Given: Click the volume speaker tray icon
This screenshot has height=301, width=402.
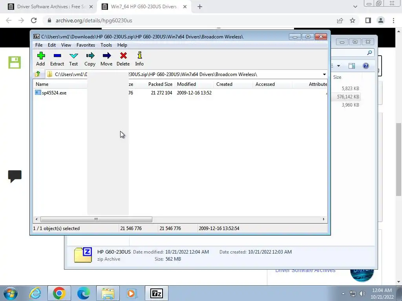Looking at the screenshot, I should click(x=362, y=294).
